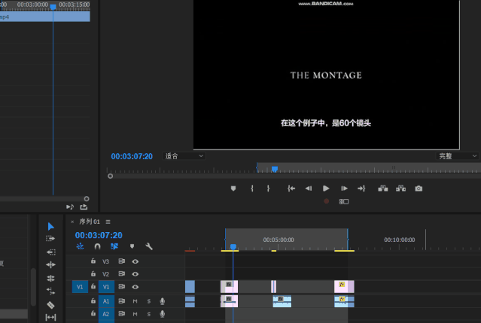Screen dimensions: 481x323
Task: Select the Rolling Edit tool
Action: [x=50, y=278]
